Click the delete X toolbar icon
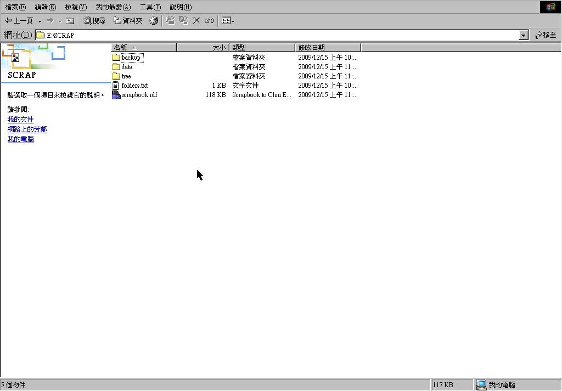562x391 pixels. point(196,21)
